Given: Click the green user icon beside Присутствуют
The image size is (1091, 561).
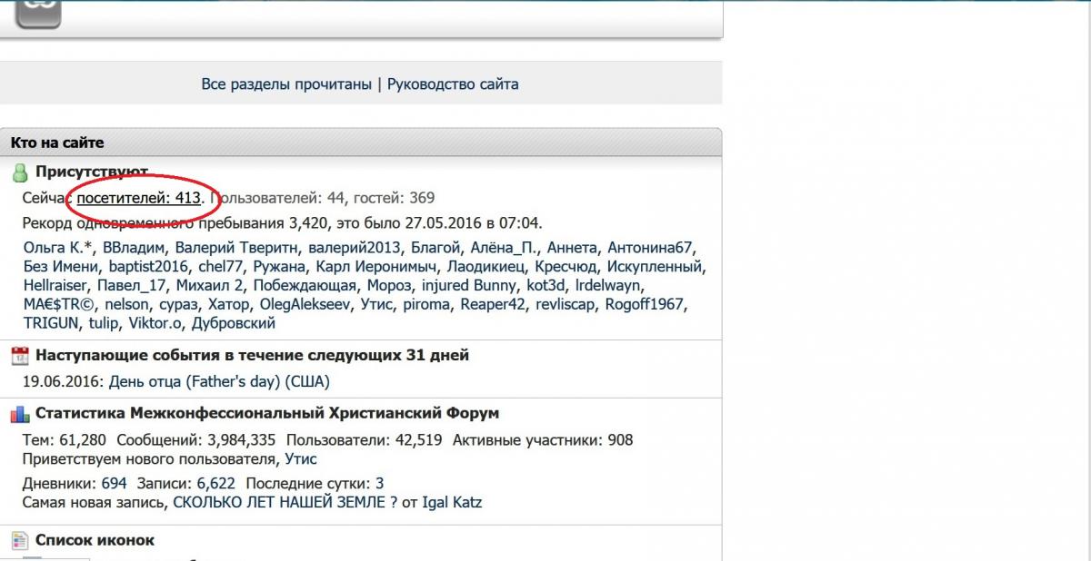Looking at the screenshot, I should coord(20,172).
